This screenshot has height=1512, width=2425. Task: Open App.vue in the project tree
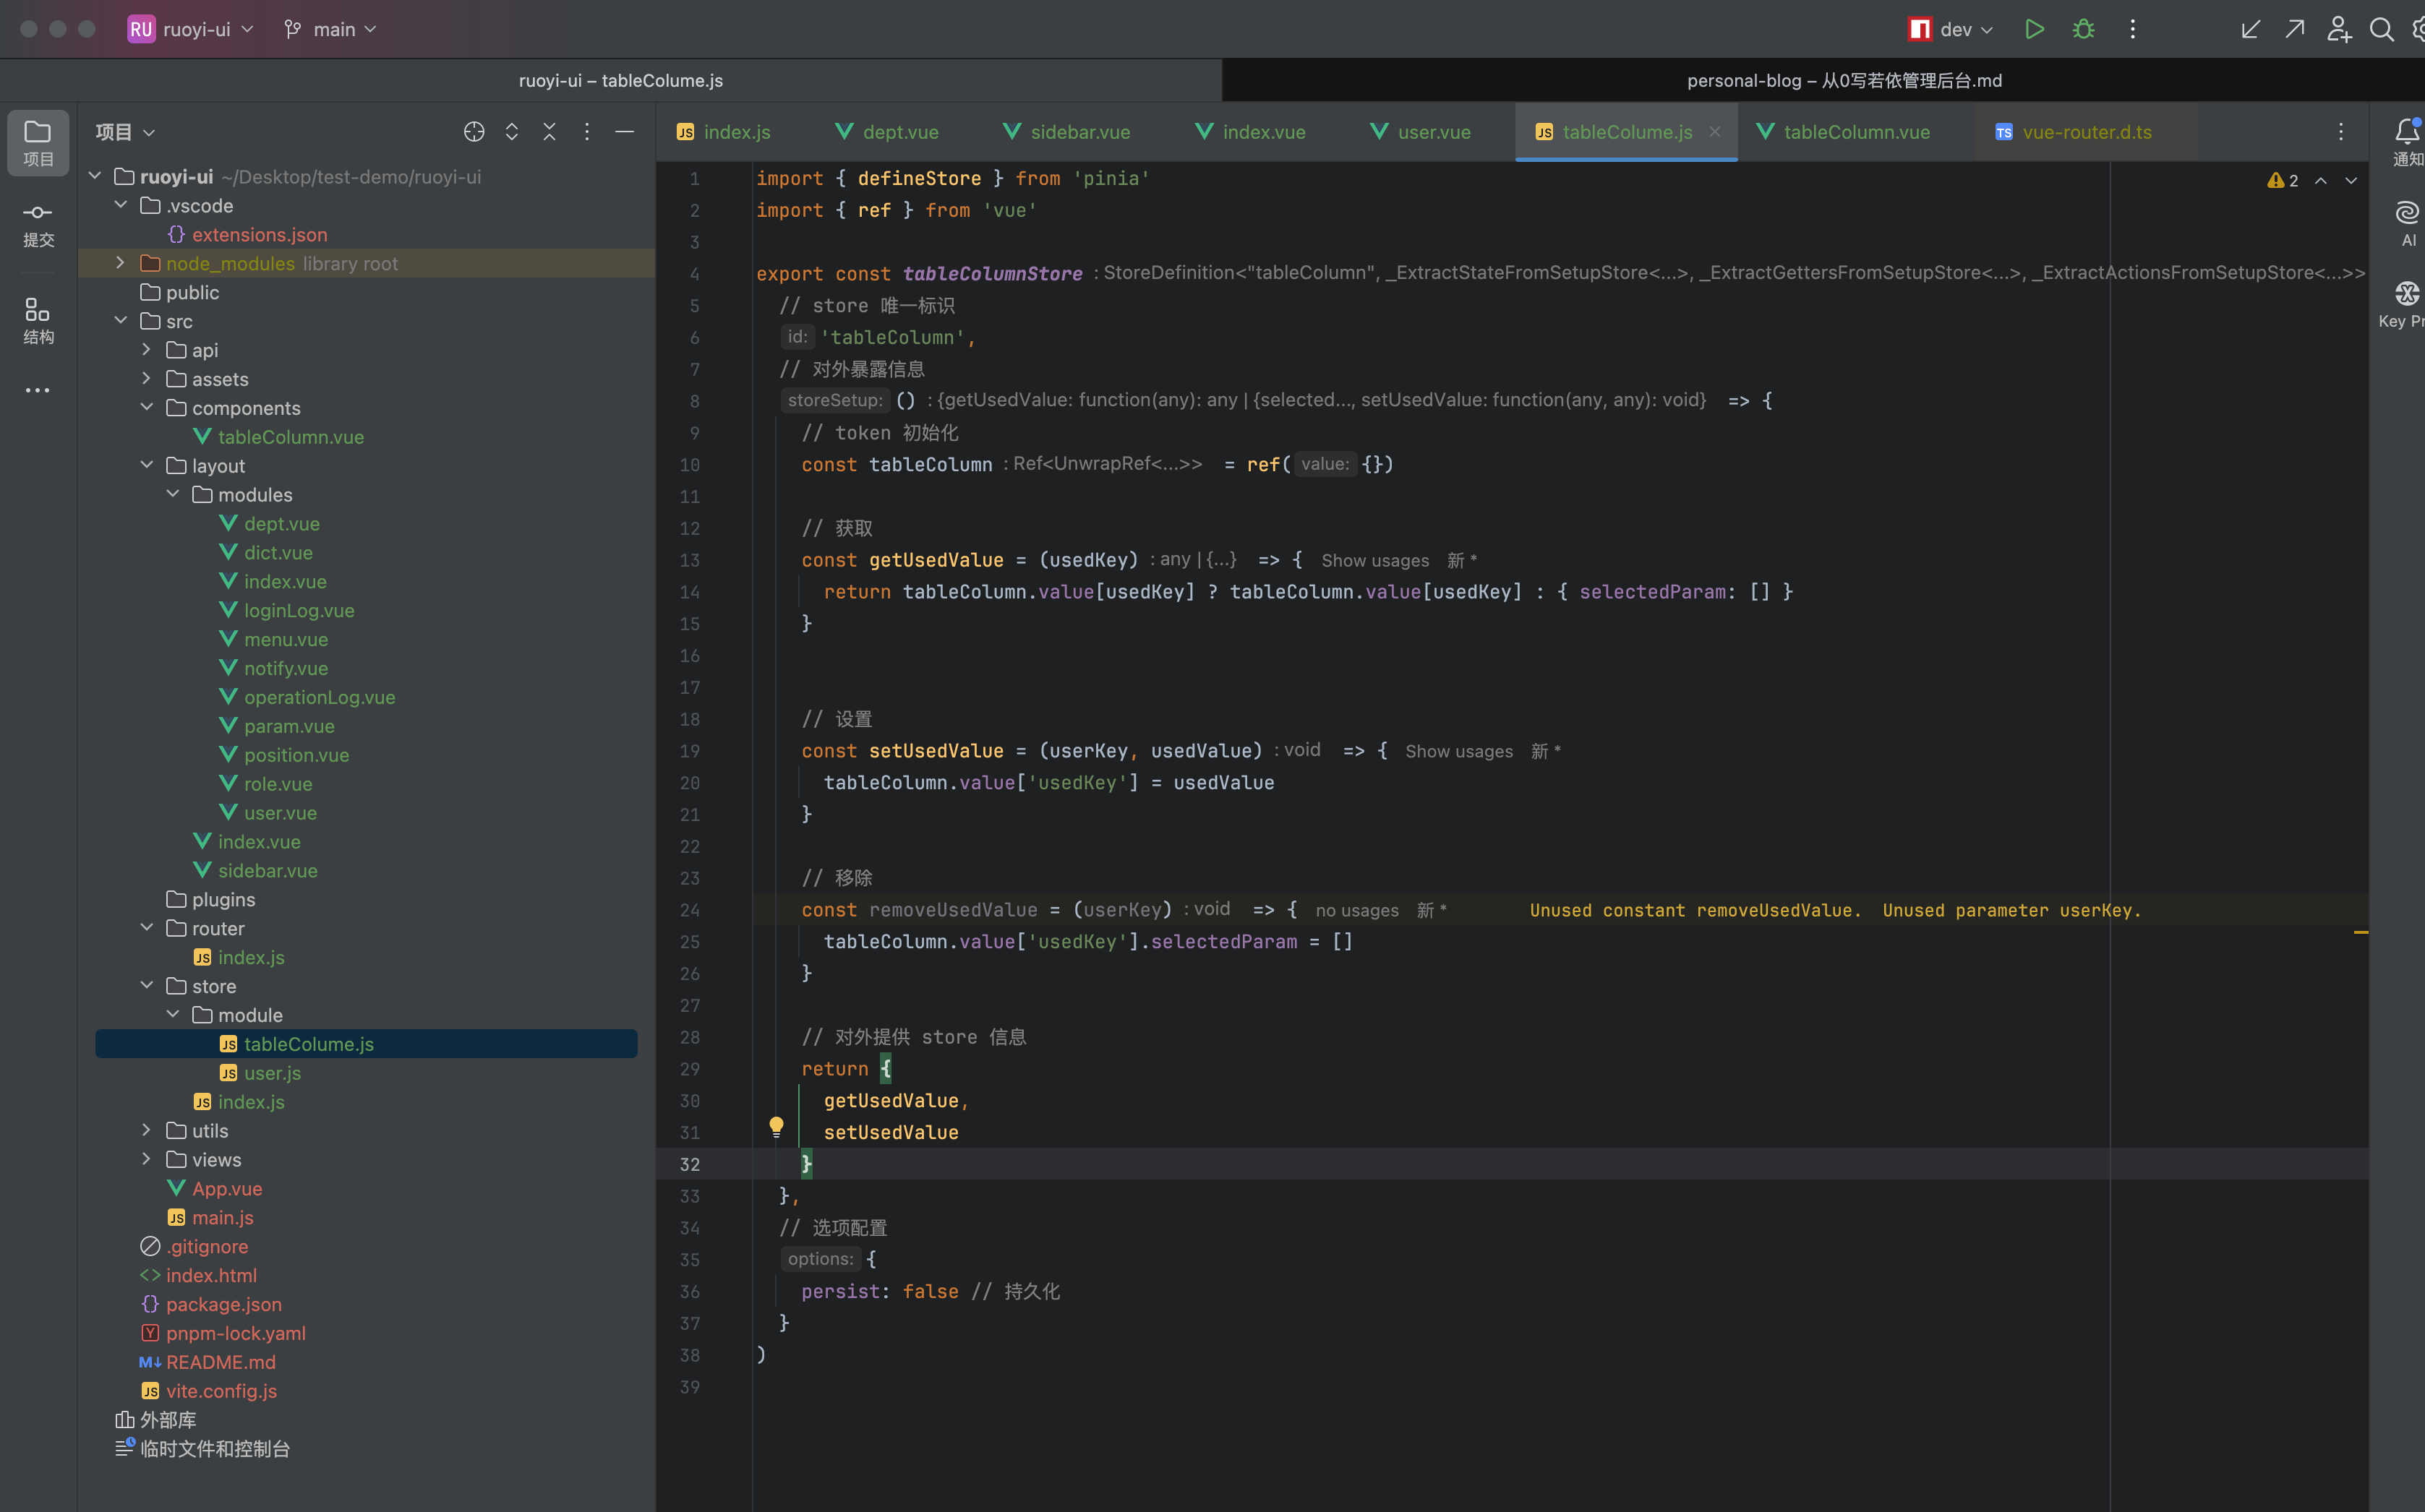pos(227,1189)
